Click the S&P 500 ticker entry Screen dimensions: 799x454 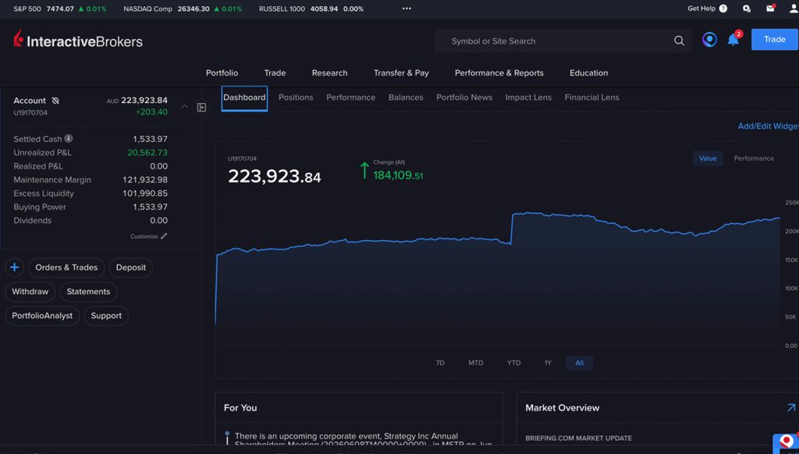coord(59,9)
